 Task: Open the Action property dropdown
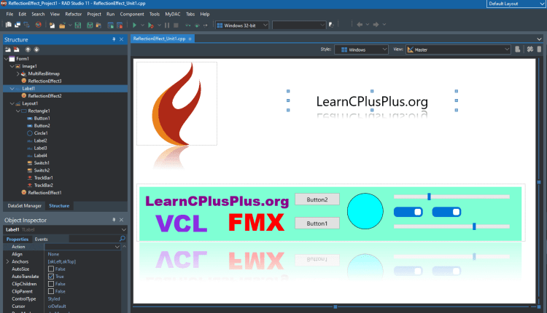[117, 247]
